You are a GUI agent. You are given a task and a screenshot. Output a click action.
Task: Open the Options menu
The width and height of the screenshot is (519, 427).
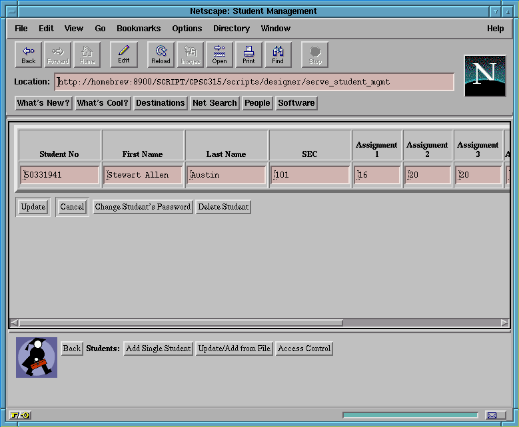(187, 29)
